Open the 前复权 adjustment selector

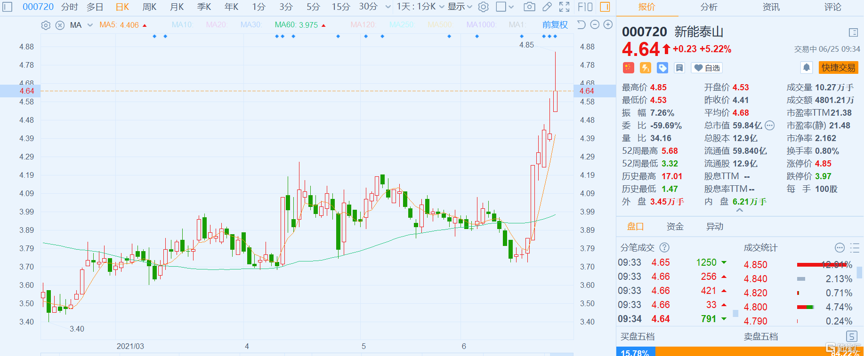[x=555, y=25]
